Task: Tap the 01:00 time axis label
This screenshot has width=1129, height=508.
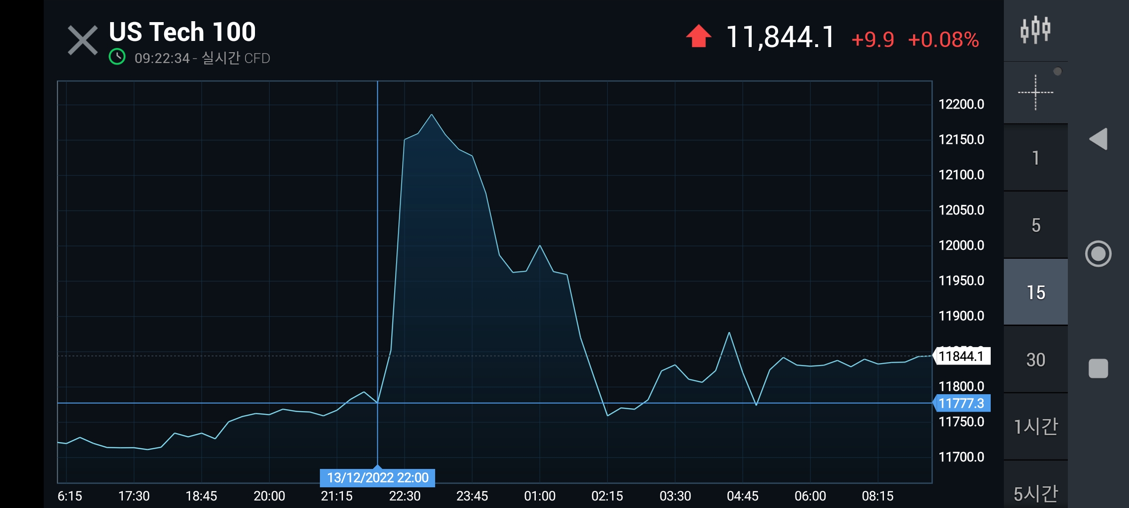Action: pos(540,496)
